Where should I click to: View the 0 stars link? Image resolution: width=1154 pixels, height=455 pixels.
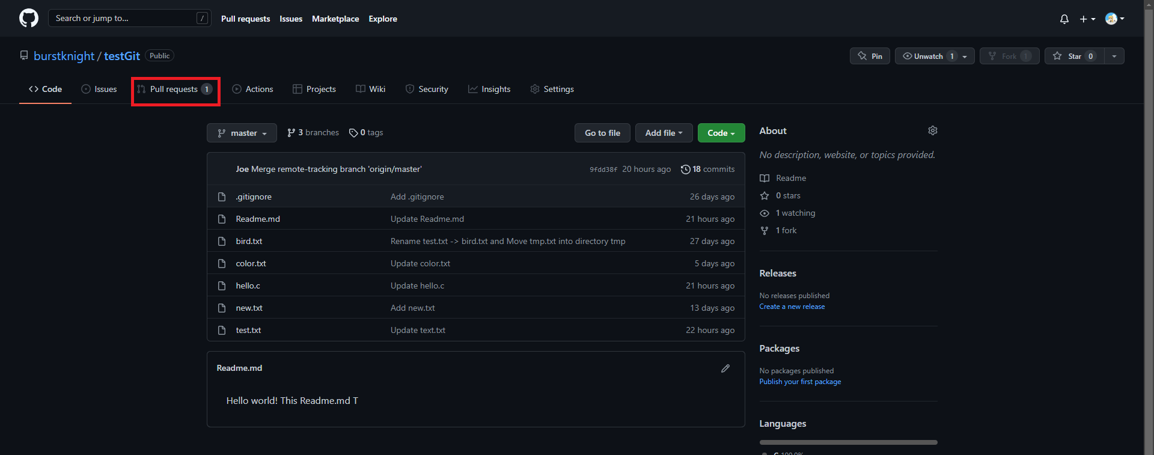(780, 195)
